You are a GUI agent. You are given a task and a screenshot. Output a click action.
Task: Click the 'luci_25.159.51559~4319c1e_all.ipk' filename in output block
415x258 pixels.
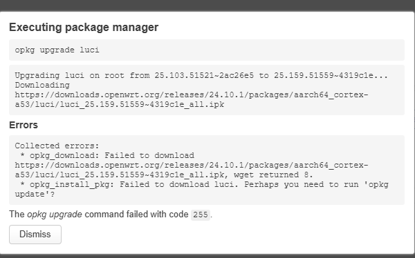(142, 104)
